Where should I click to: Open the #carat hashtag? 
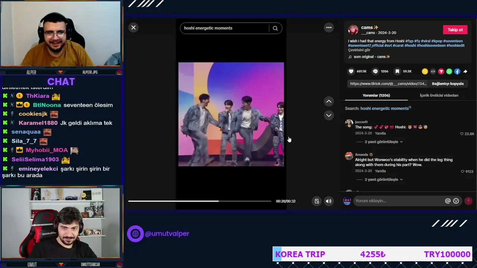(x=398, y=45)
